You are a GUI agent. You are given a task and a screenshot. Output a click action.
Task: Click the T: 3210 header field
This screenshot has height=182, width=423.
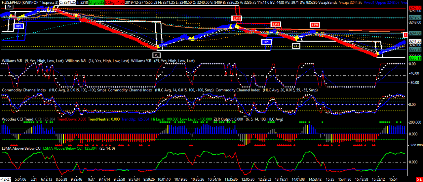click(x=83, y=2)
